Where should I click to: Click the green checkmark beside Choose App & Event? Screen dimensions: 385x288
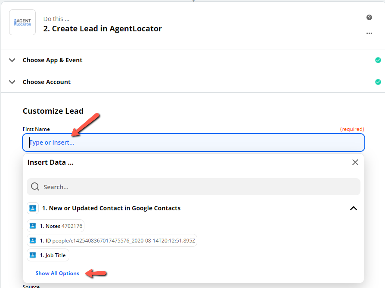[378, 60]
